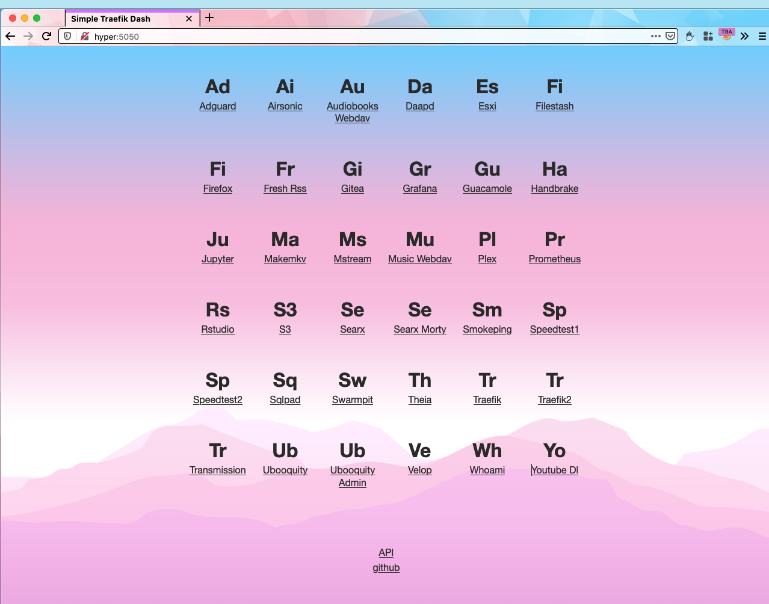Open the Esxi link

point(487,106)
